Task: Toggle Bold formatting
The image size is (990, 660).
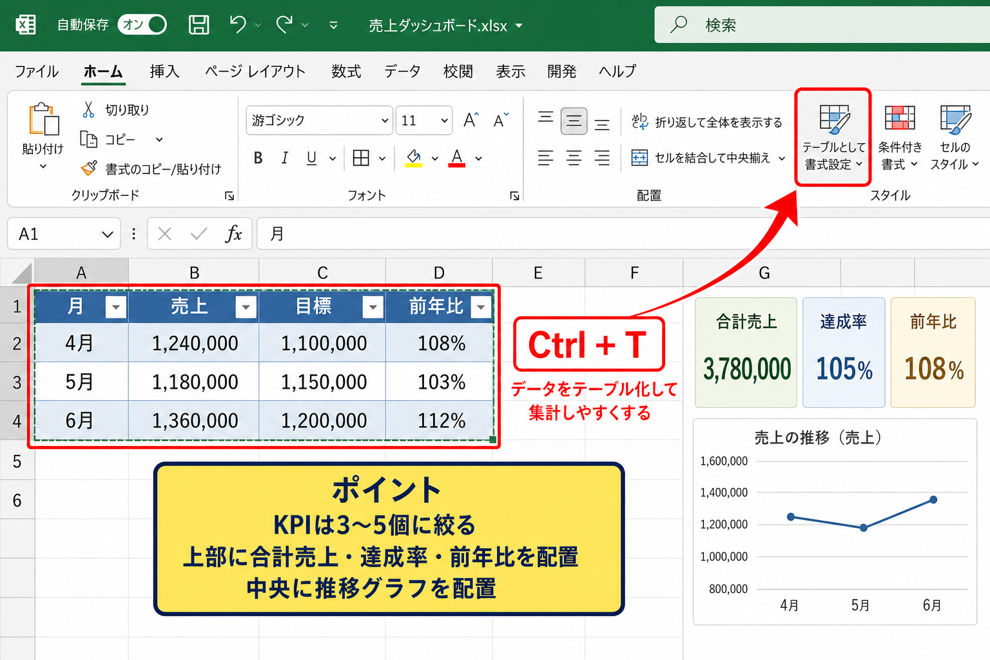Action: [x=258, y=158]
